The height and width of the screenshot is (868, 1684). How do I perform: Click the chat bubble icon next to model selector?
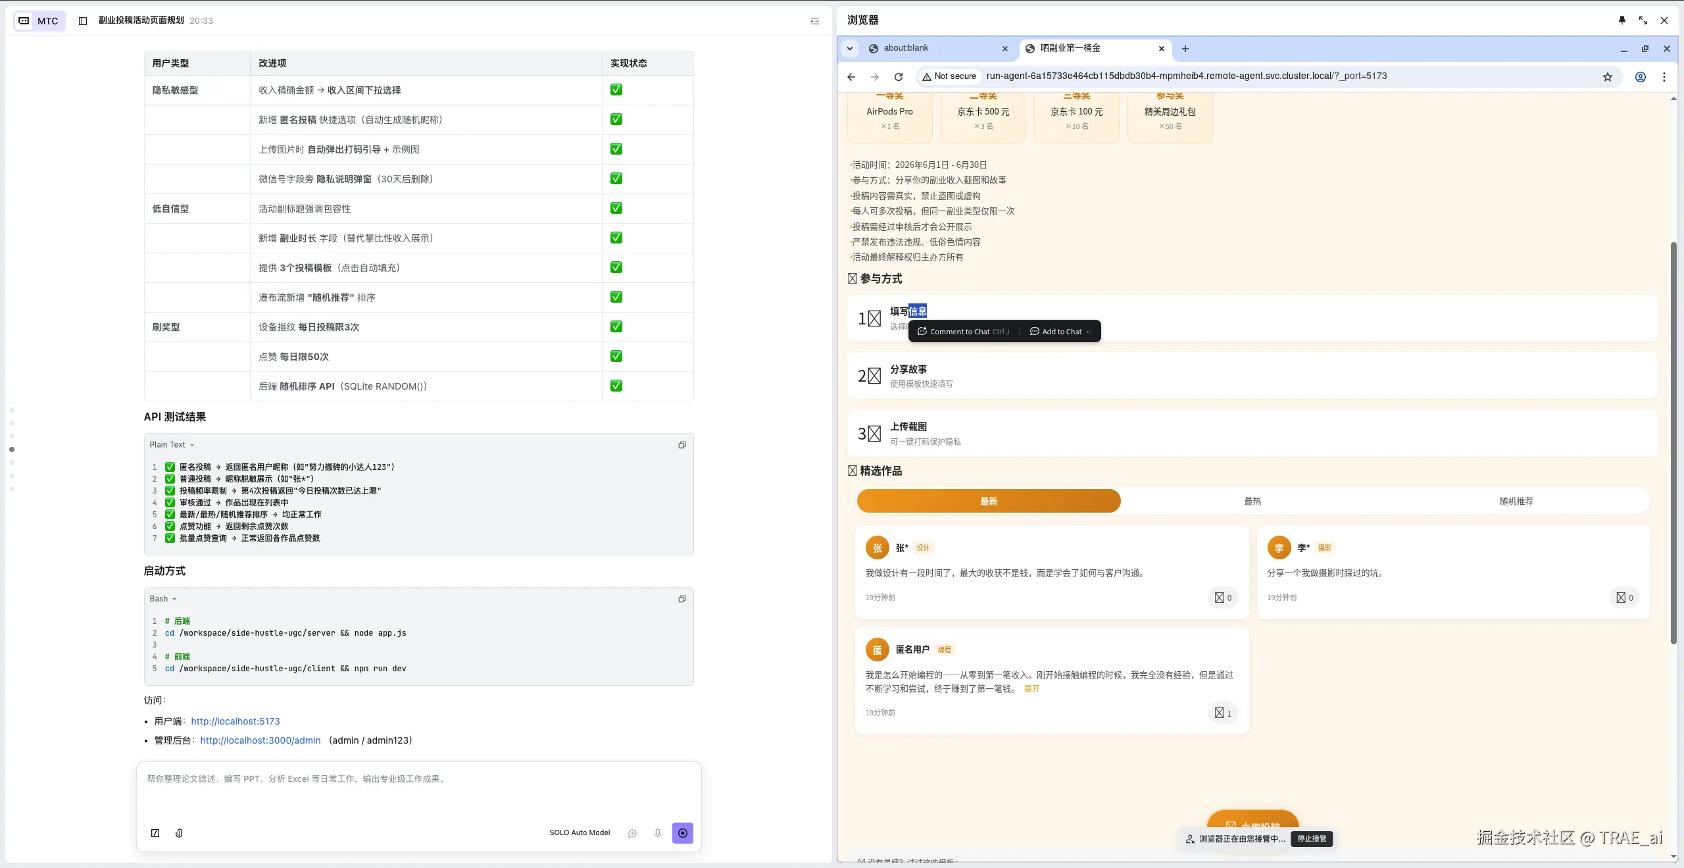632,833
